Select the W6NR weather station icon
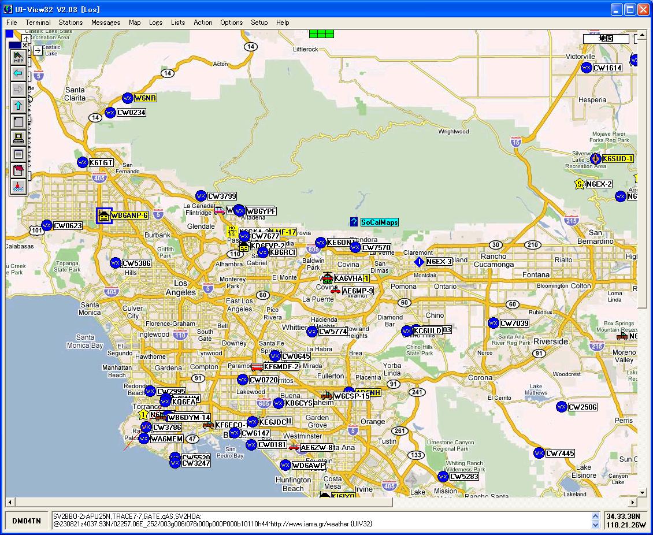The width and height of the screenshot is (653, 535). coord(128,98)
